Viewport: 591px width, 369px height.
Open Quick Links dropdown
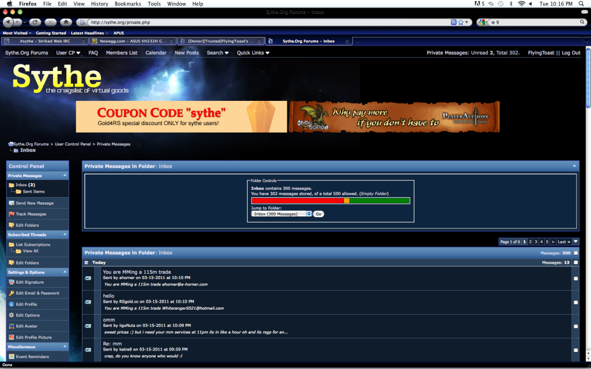coord(253,52)
